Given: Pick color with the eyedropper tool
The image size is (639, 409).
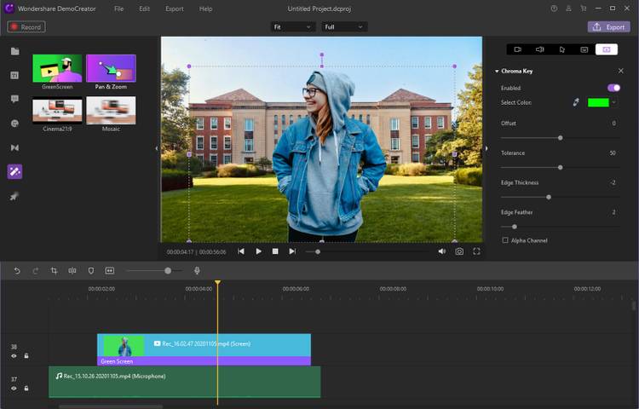Looking at the screenshot, I should (576, 102).
